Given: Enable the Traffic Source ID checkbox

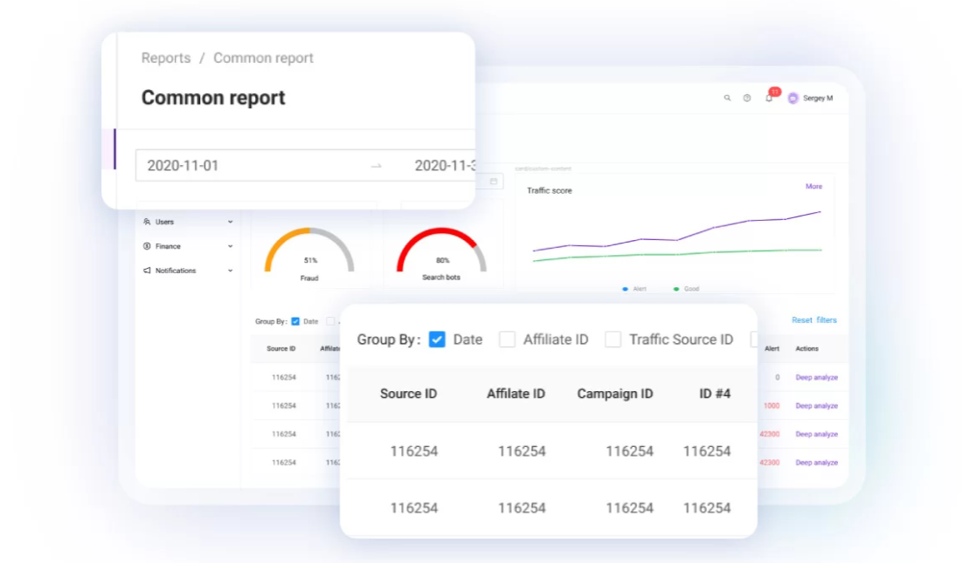Looking at the screenshot, I should pos(612,340).
